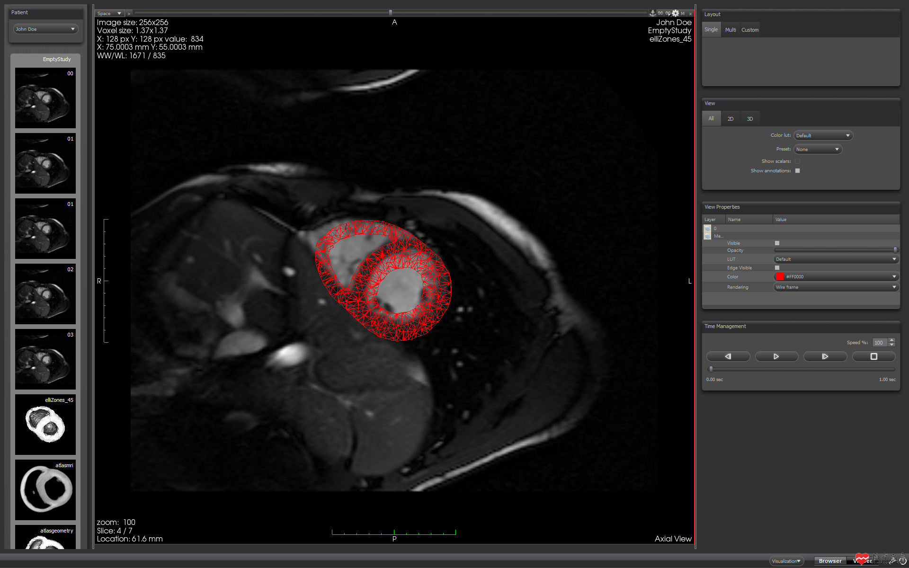This screenshot has height=568, width=909.
Task: Select the 2D view tab
Action: (x=731, y=118)
